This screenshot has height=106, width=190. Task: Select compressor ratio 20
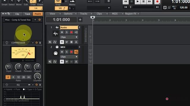[x=23, y=77]
